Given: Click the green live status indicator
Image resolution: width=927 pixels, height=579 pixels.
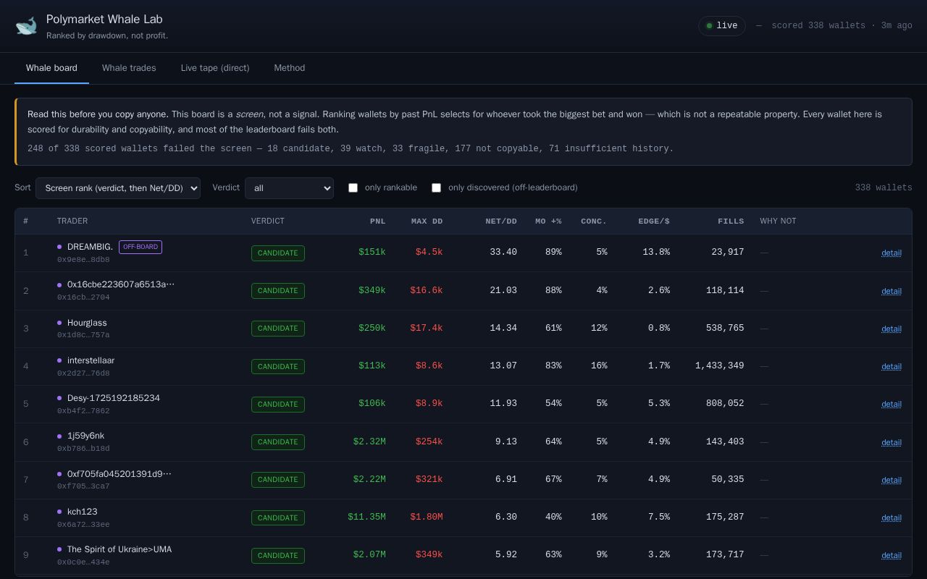Looking at the screenshot, I should [x=722, y=26].
